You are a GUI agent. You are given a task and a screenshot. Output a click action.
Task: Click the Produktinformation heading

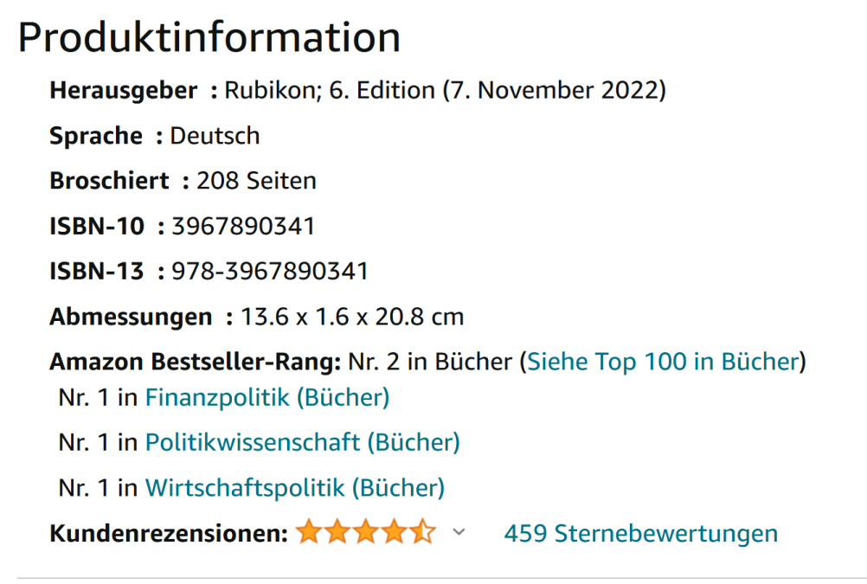[x=209, y=38]
